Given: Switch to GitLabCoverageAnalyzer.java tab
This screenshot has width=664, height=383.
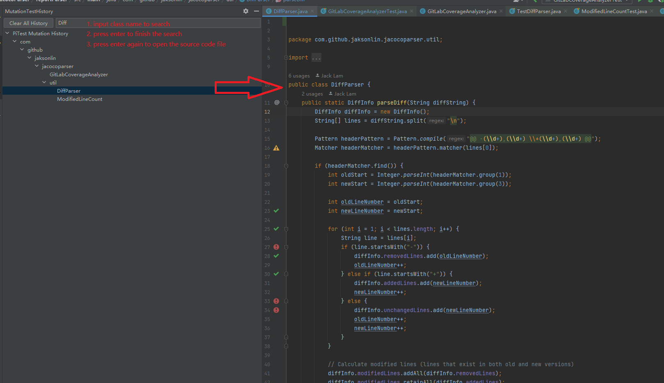Looking at the screenshot, I should point(462,11).
